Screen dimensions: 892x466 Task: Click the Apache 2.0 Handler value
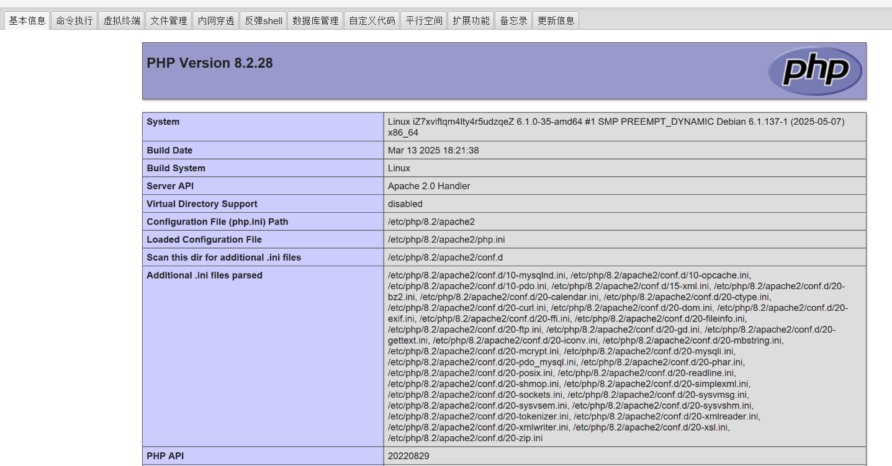[x=429, y=186]
